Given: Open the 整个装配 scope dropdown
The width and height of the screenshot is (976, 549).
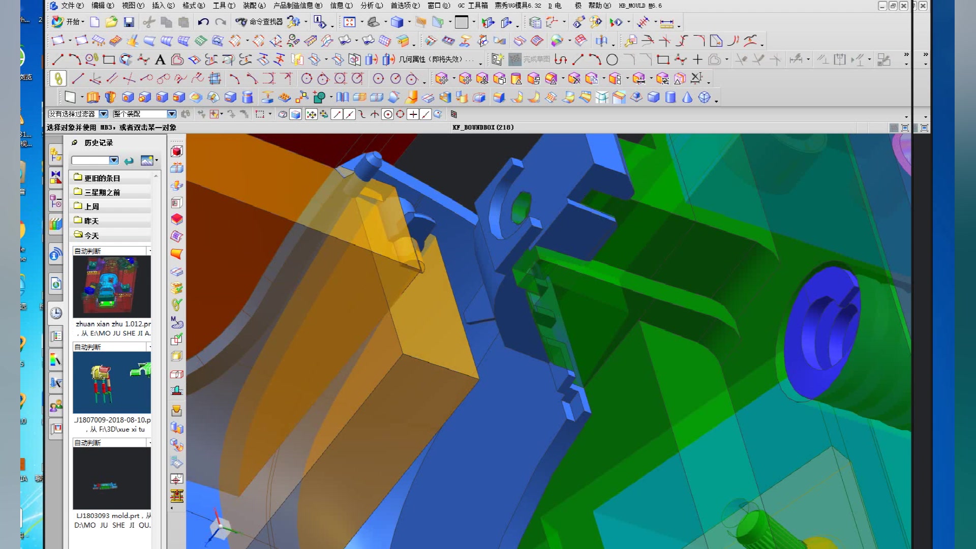Looking at the screenshot, I should tap(171, 114).
